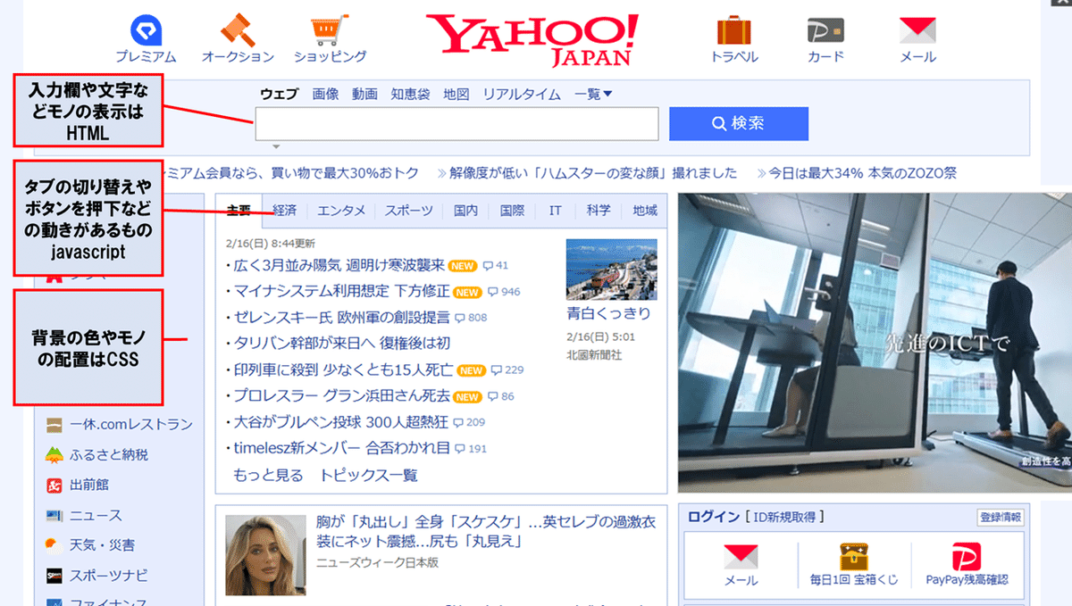This screenshot has width=1072, height=606.
Task: Select the 画像 search tab
Action: pyautogui.click(x=325, y=94)
